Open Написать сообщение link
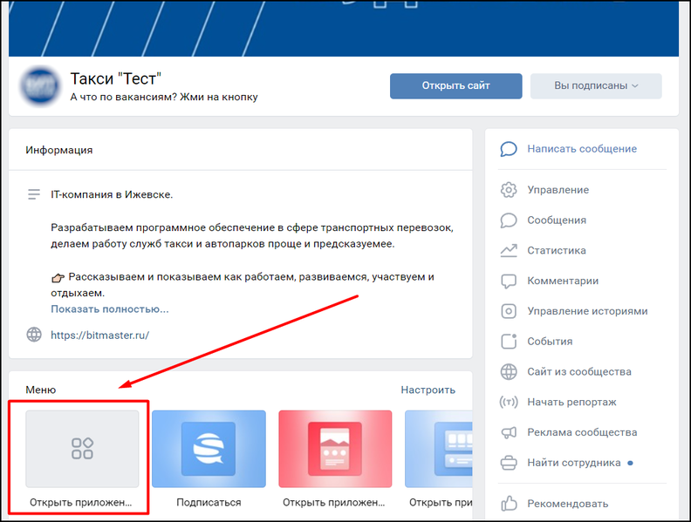This screenshot has height=522, width=691. (582, 149)
